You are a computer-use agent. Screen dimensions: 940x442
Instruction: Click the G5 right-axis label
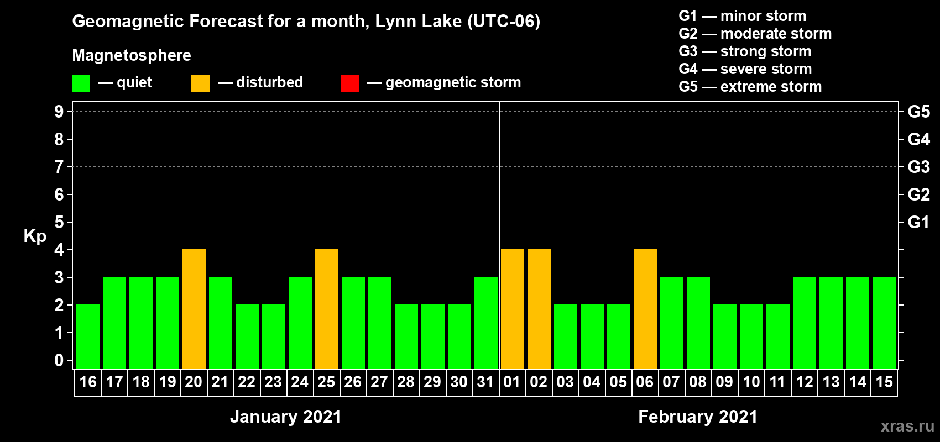pyautogui.click(x=919, y=112)
